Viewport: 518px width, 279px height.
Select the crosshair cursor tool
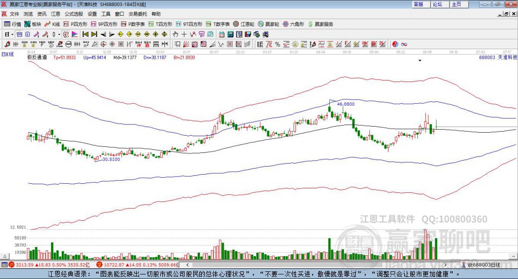click(184, 34)
